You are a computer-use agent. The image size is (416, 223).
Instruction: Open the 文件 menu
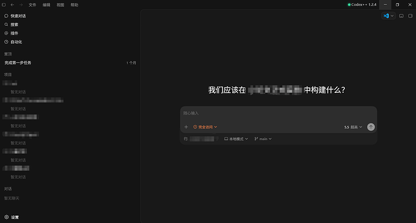coord(33,5)
